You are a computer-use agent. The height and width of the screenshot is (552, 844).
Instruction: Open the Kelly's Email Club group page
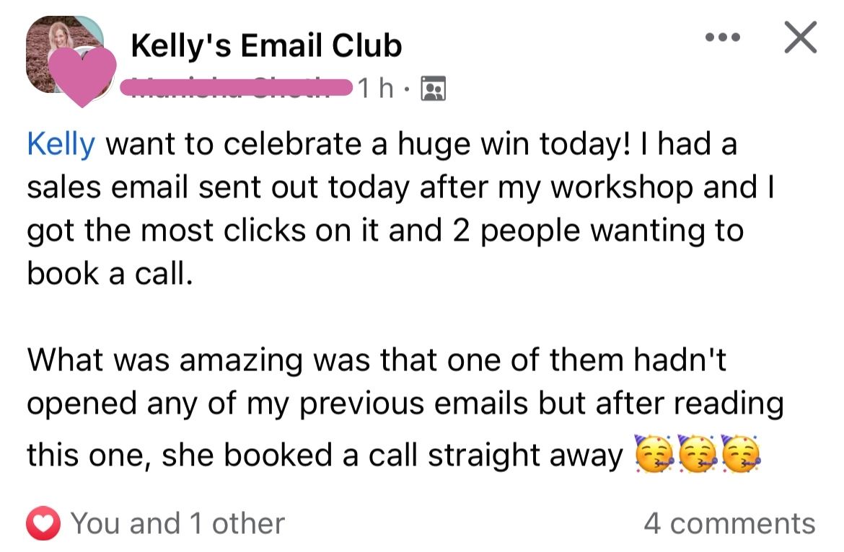266,46
